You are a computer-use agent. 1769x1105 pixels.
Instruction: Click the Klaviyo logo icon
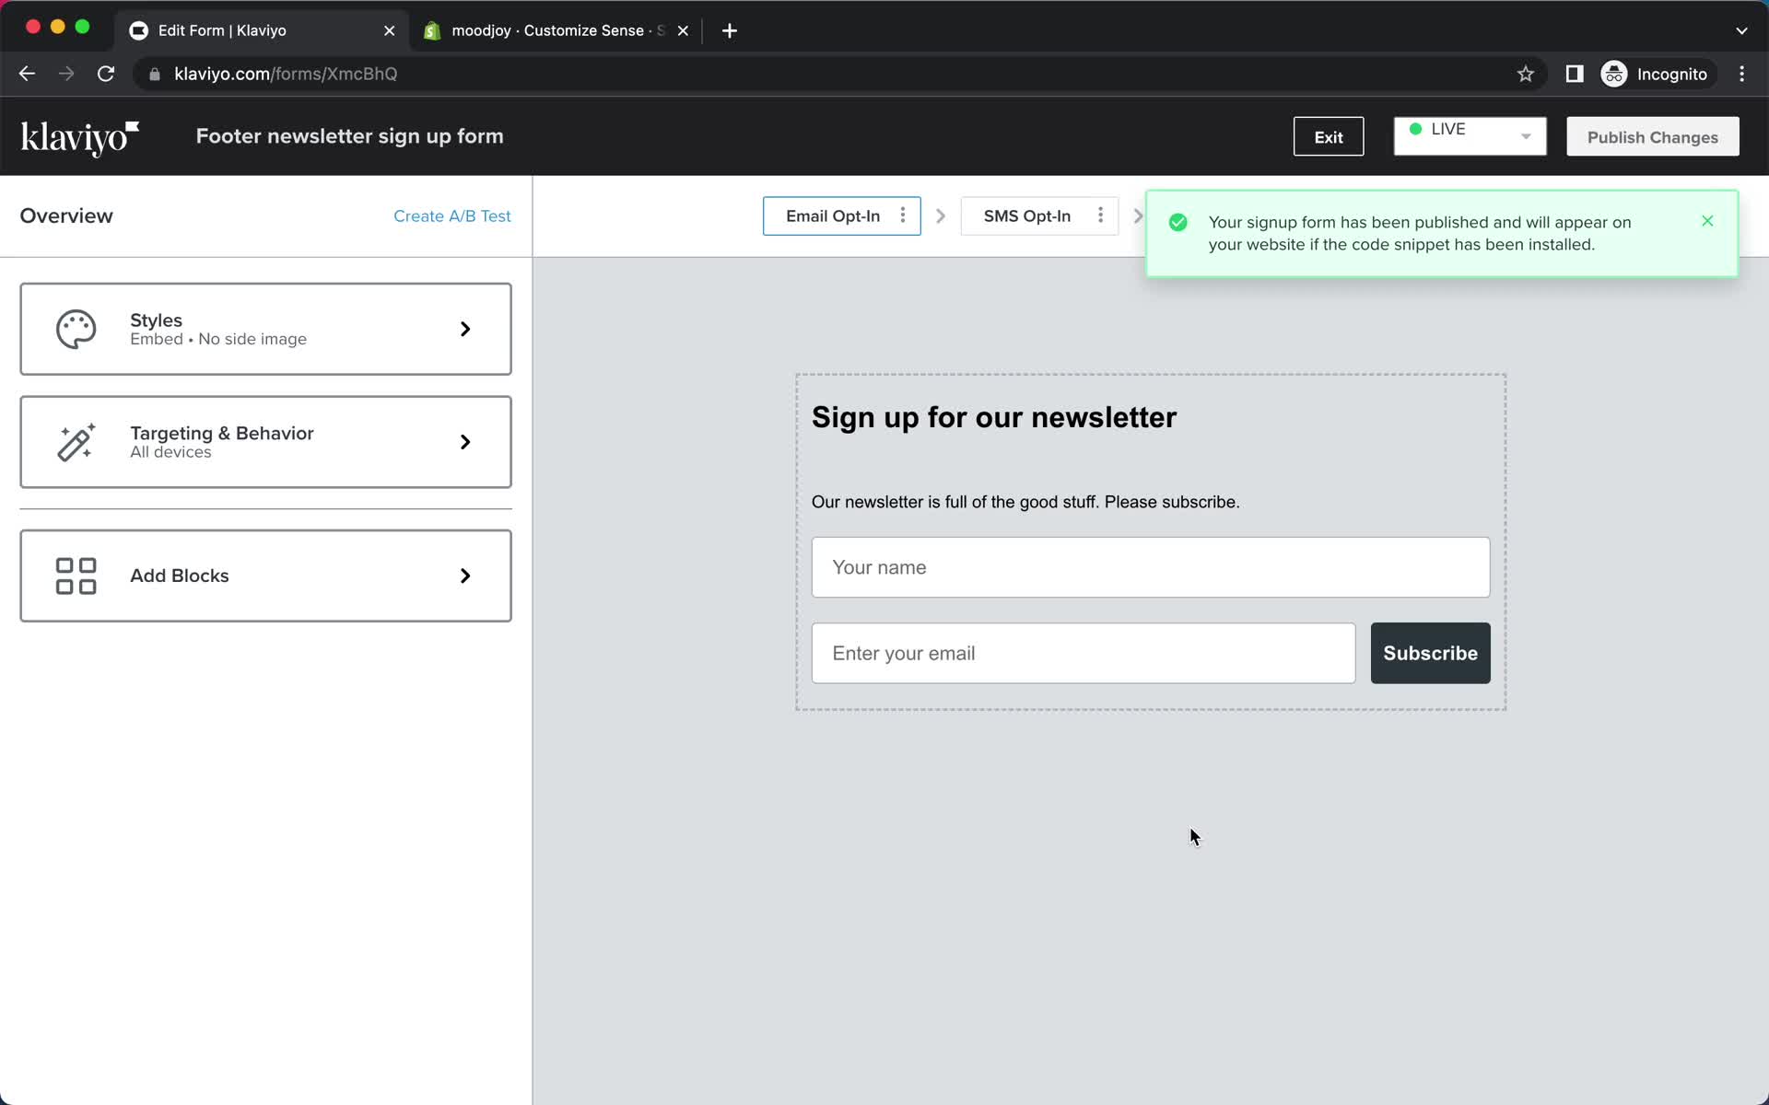(x=80, y=136)
